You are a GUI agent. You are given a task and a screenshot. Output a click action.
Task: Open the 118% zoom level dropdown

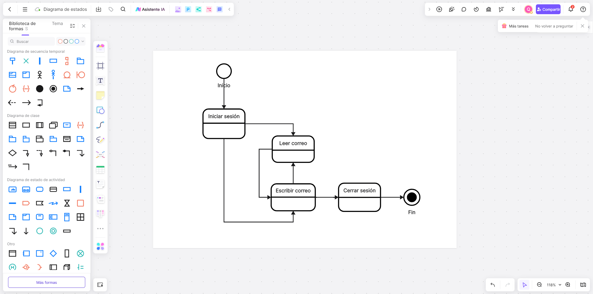tap(554, 285)
